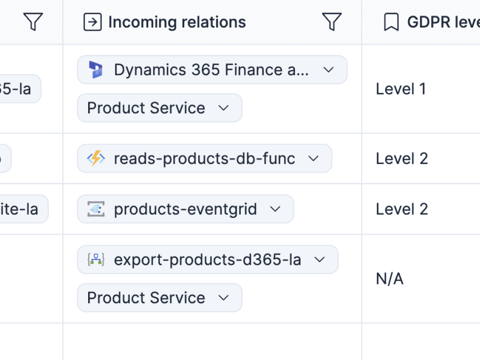Expand the Dynamics 365 Finance chip dropdown

coord(329,69)
